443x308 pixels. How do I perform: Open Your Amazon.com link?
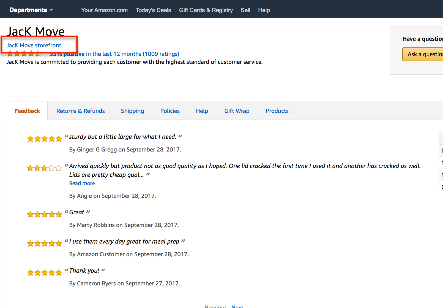click(x=104, y=10)
